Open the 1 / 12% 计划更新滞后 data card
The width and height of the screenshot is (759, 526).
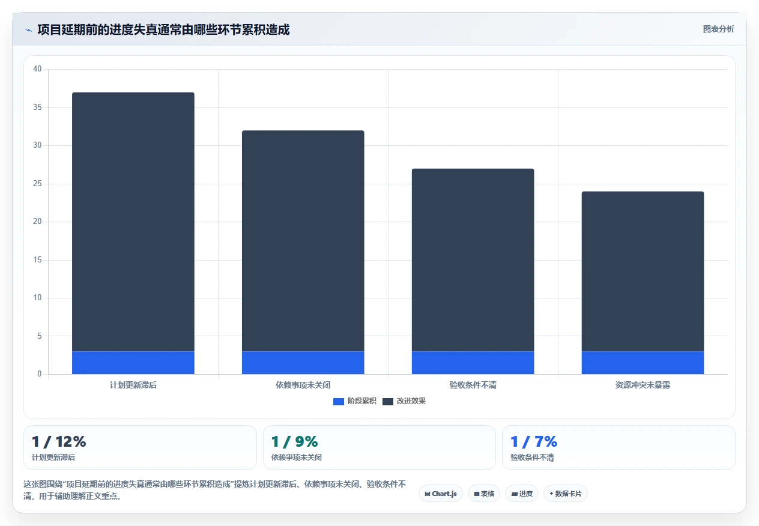coord(140,447)
